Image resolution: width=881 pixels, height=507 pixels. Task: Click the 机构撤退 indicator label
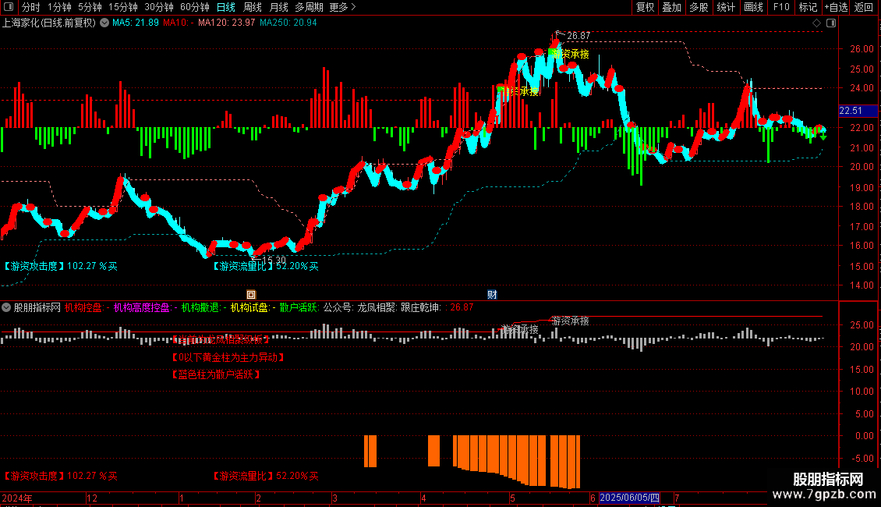tap(200, 307)
